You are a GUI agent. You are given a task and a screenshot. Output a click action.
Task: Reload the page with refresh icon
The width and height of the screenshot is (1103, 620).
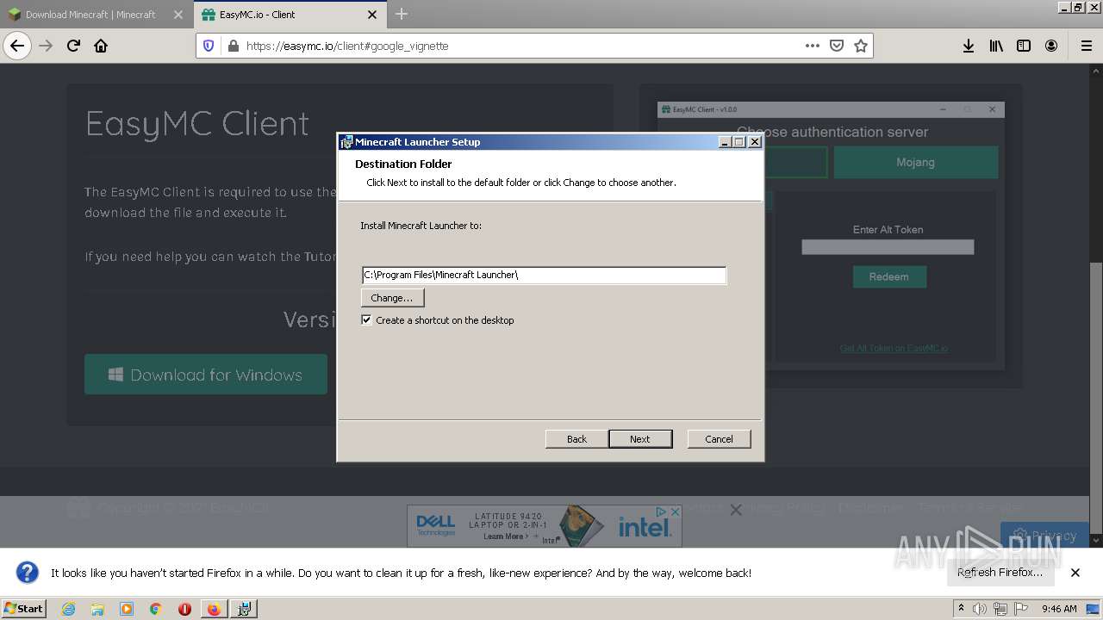(x=73, y=46)
